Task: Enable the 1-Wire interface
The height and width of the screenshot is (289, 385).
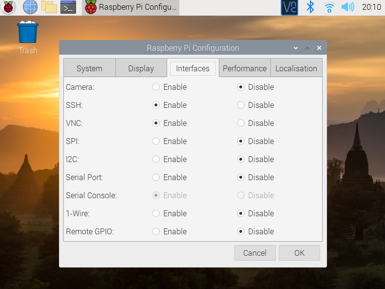Action: pyautogui.click(x=170, y=213)
